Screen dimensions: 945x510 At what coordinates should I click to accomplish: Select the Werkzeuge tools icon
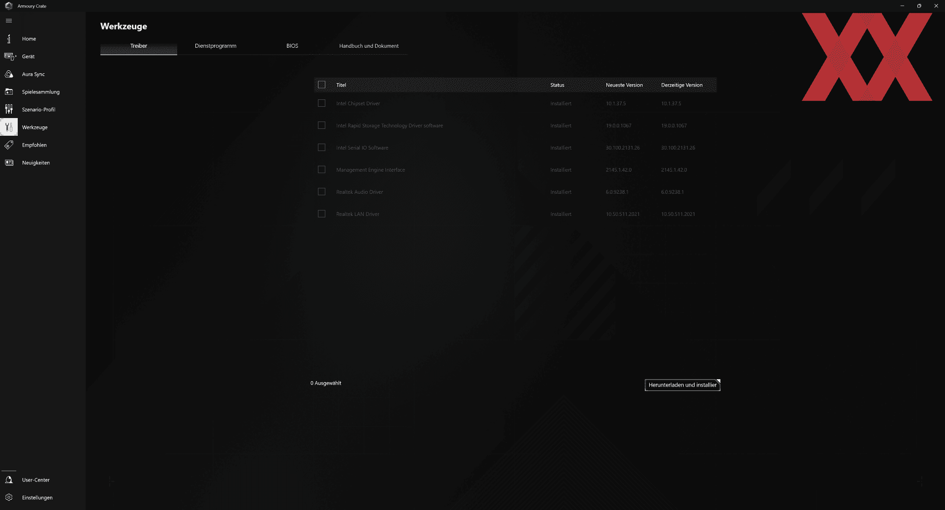pos(9,127)
